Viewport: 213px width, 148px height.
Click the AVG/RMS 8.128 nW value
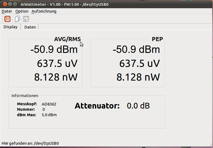56,77
